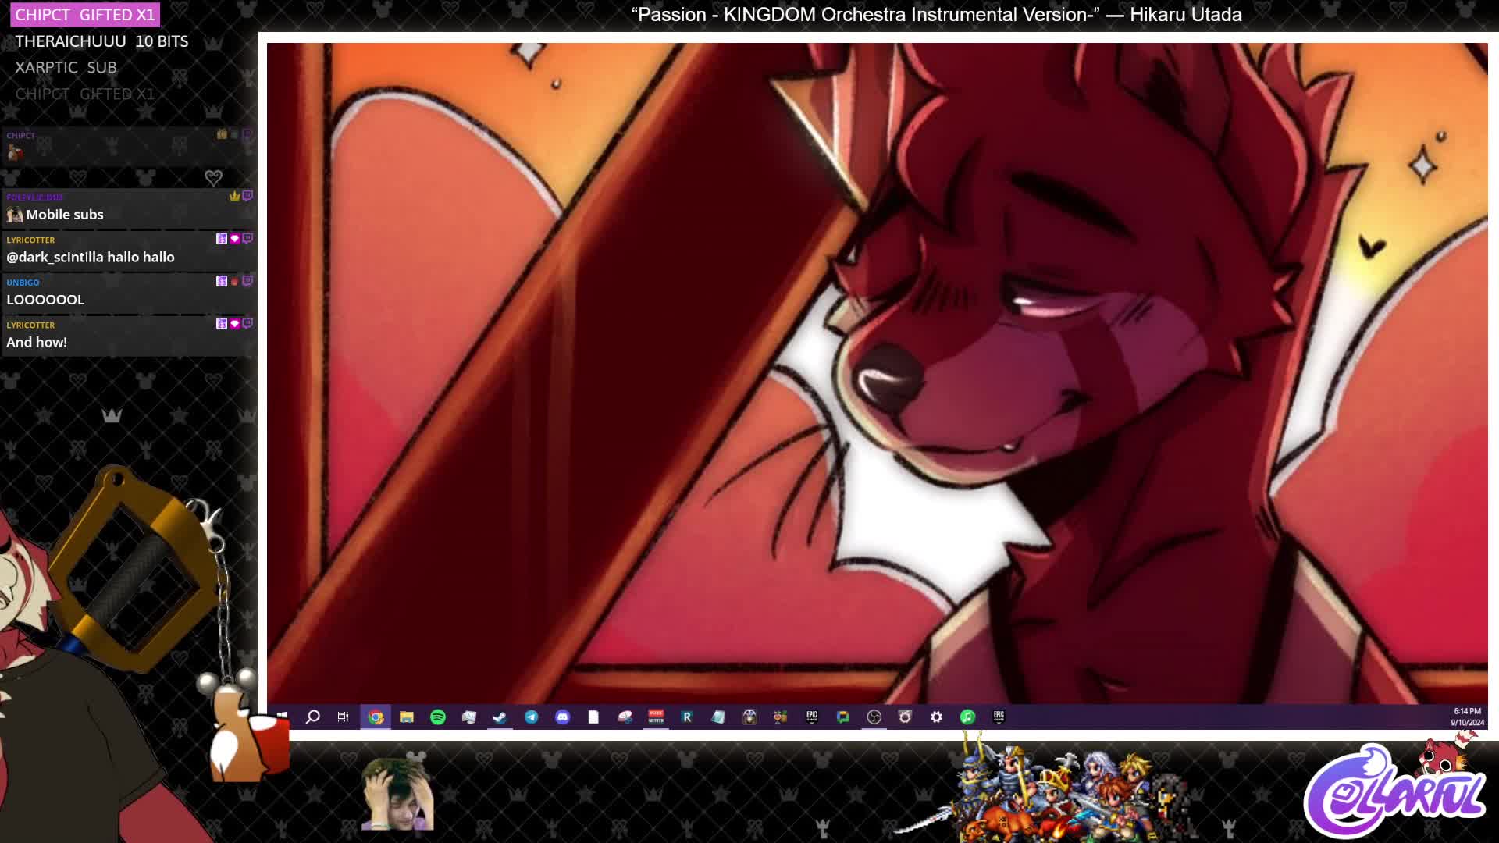Screen dimensions: 1499x843
Task: Open the green music note app
Action: 967,717
